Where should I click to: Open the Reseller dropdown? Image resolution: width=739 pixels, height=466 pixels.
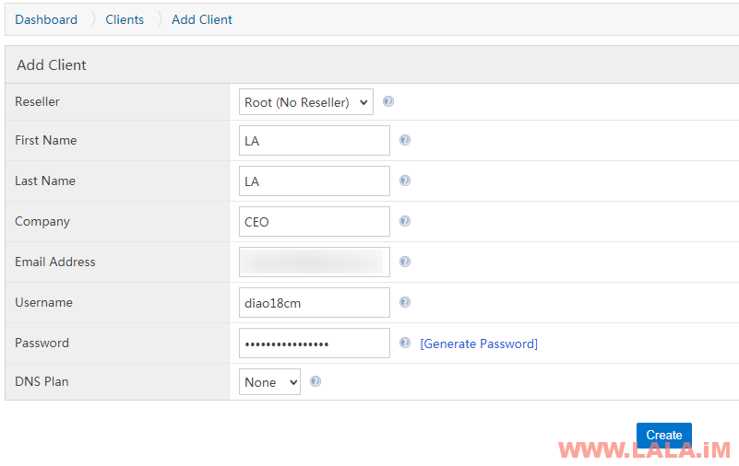coord(306,102)
